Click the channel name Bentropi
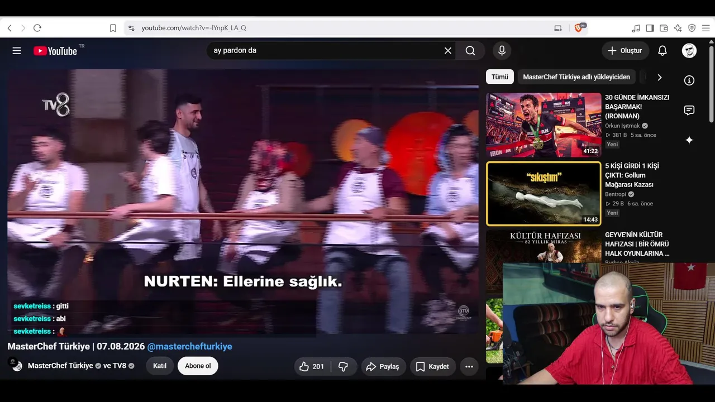This screenshot has height=402, width=715. [616, 194]
